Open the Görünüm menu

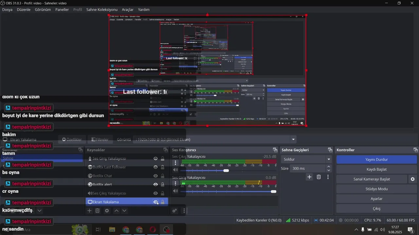tap(43, 9)
